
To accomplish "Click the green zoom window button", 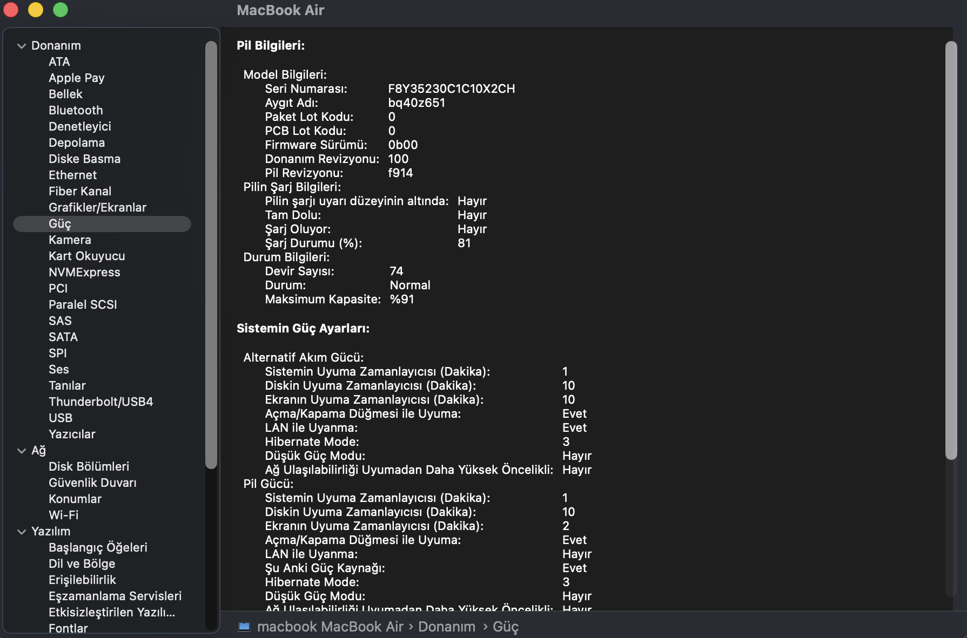I will click(61, 10).
